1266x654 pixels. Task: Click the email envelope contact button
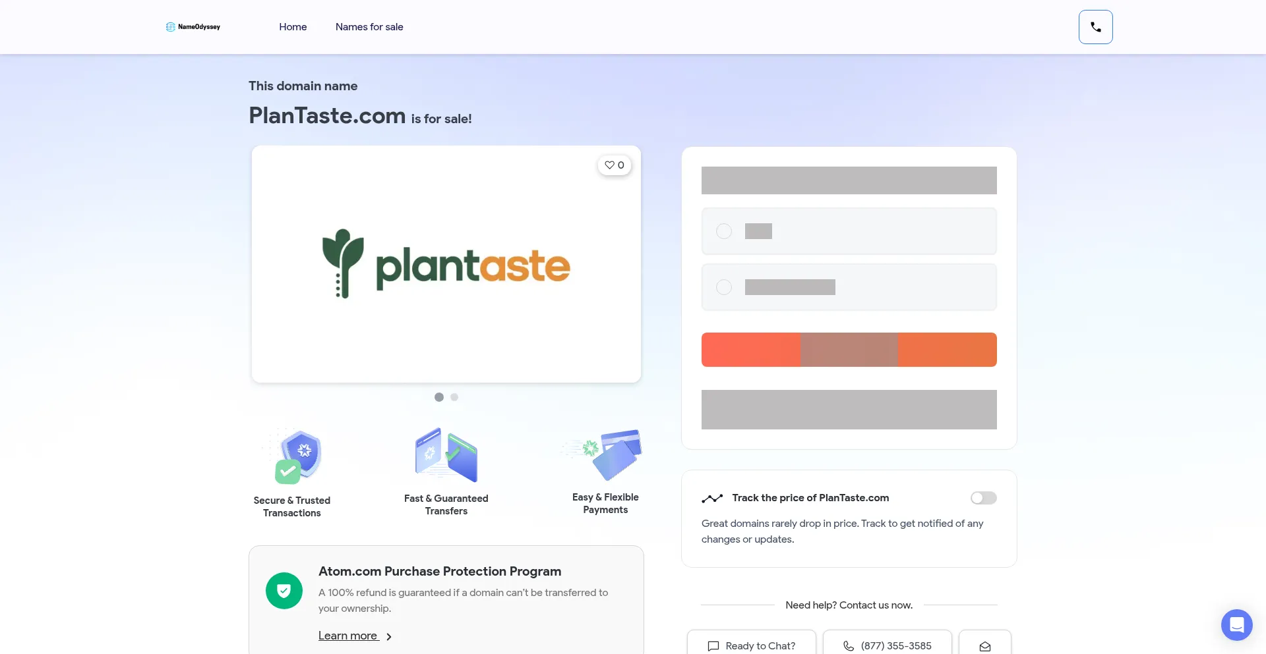[985, 643]
